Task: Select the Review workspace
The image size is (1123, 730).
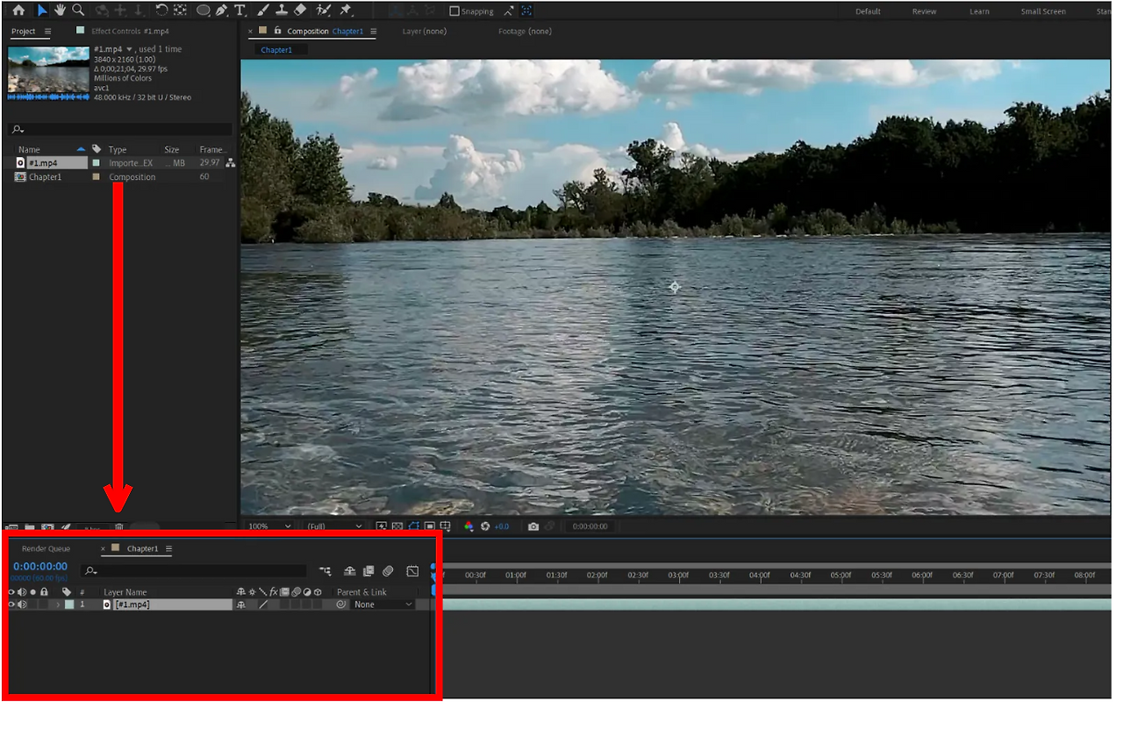Action: point(924,11)
